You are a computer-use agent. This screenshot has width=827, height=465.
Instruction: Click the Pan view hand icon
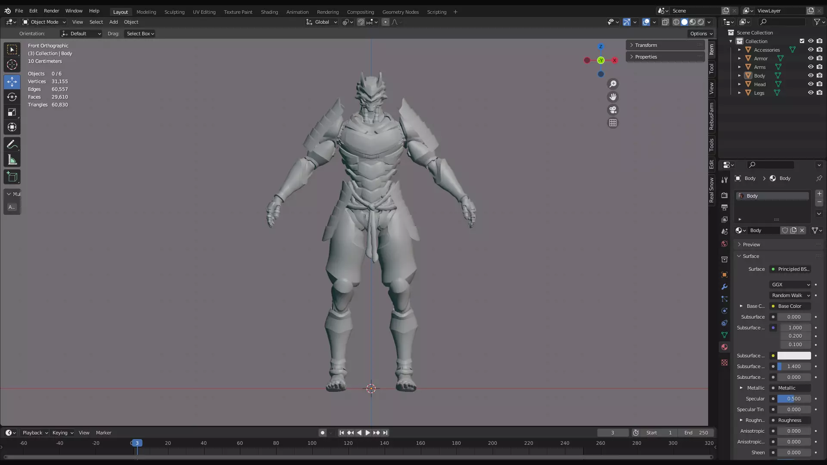612,97
